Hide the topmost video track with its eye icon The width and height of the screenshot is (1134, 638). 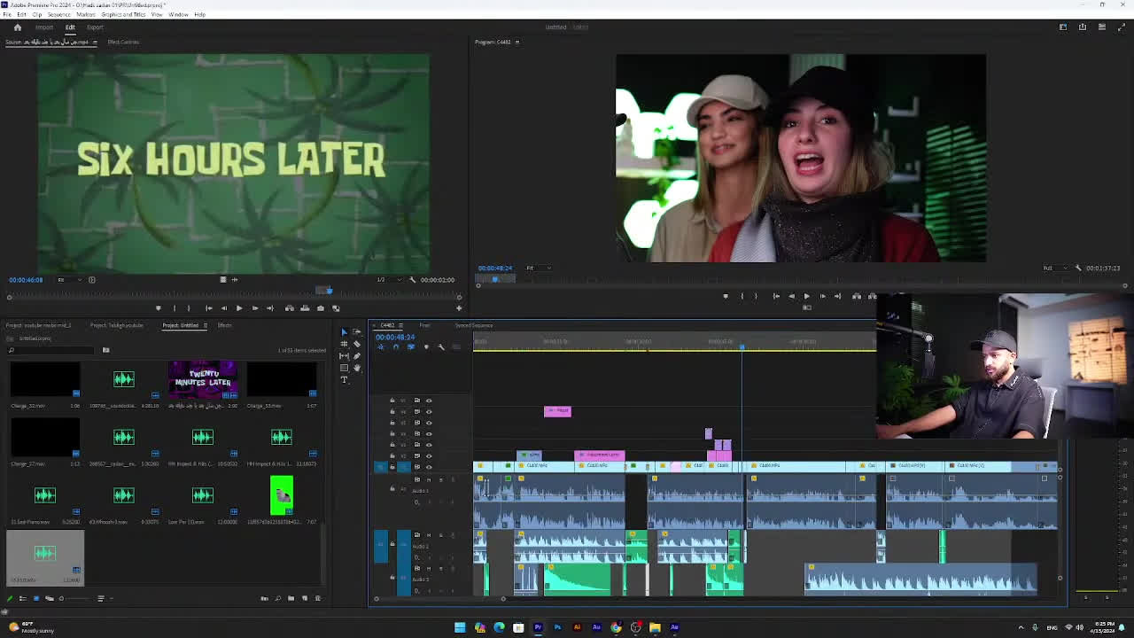(429, 401)
